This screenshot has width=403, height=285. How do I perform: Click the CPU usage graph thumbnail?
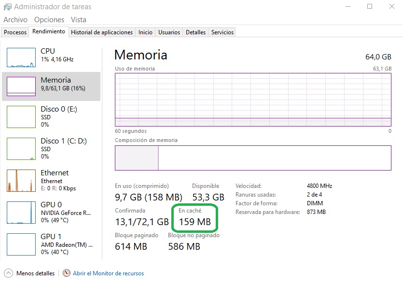(21, 57)
